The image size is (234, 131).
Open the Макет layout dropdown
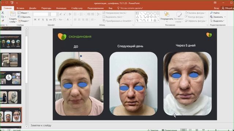pyautogui.click(x=23, y=13)
